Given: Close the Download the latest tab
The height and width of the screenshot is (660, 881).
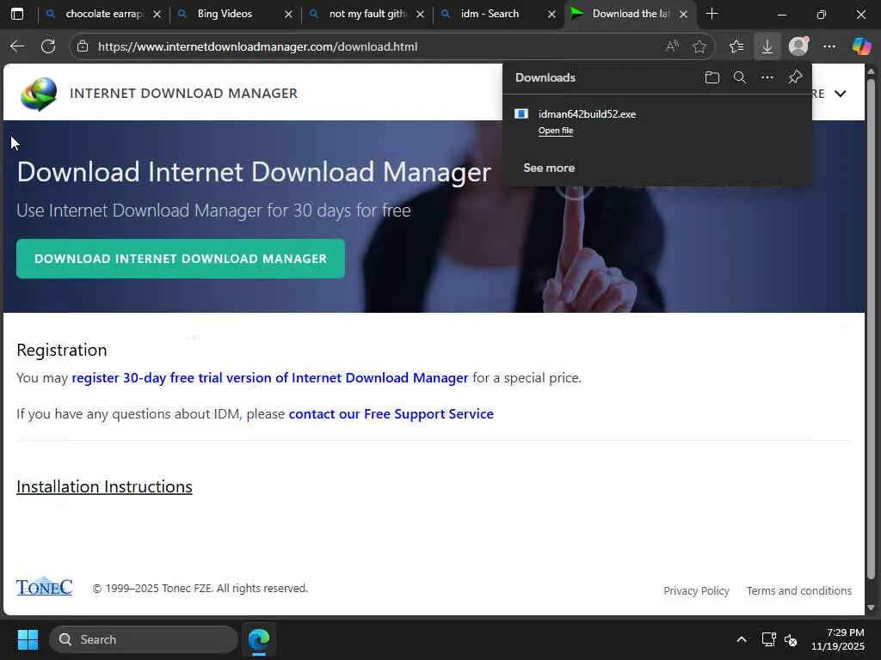Looking at the screenshot, I should (x=684, y=14).
